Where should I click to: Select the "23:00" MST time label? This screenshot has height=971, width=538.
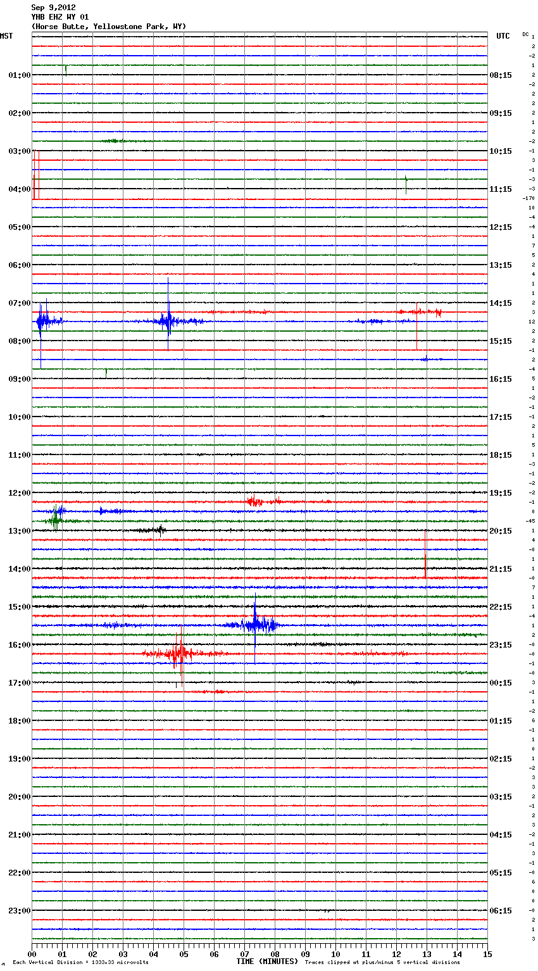[x=20, y=911]
